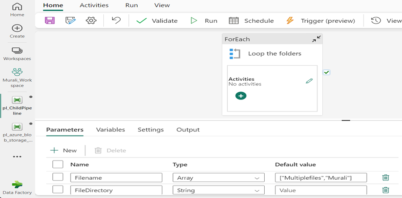
Task: Click the Undo arrow icon
Action: point(116,21)
